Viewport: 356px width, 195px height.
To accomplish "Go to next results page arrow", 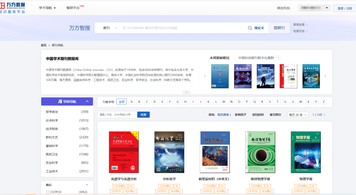I will [x=324, y=115].
